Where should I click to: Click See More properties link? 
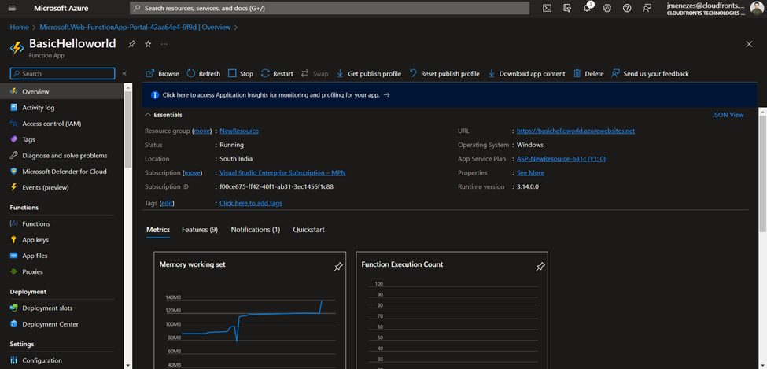(530, 173)
